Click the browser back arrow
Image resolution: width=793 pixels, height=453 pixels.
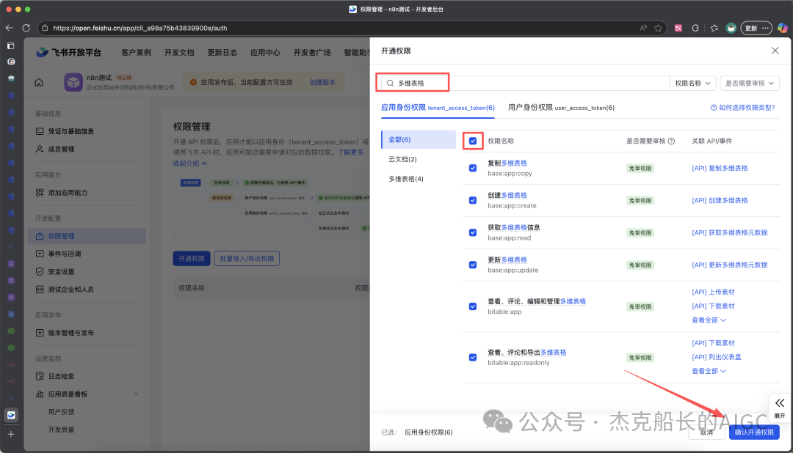click(x=9, y=28)
